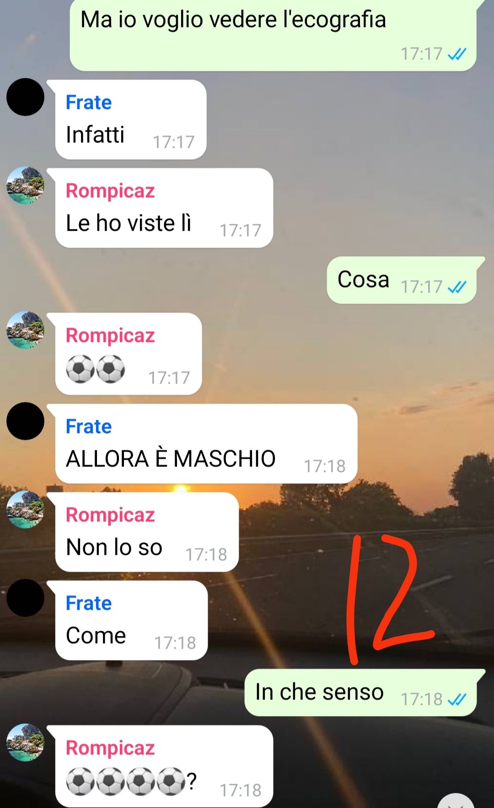
Task: Tap the scroll-to-bottom arrow button
Action: pos(456,801)
